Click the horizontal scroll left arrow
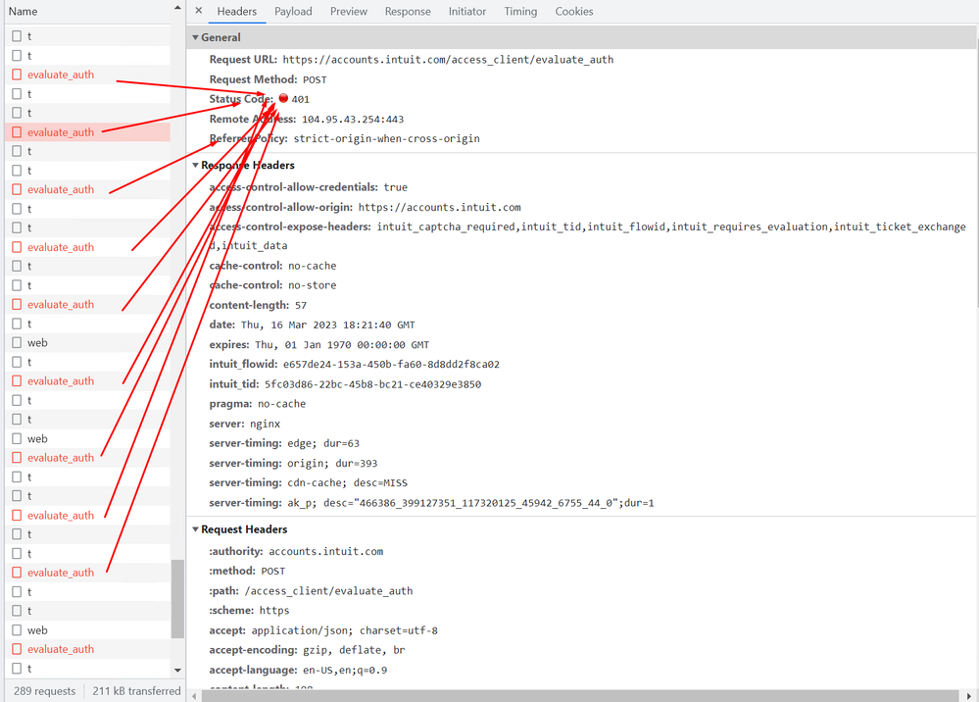 (195, 696)
